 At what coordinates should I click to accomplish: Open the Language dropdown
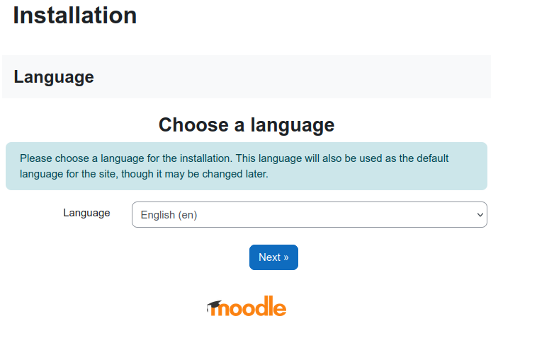point(309,215)
